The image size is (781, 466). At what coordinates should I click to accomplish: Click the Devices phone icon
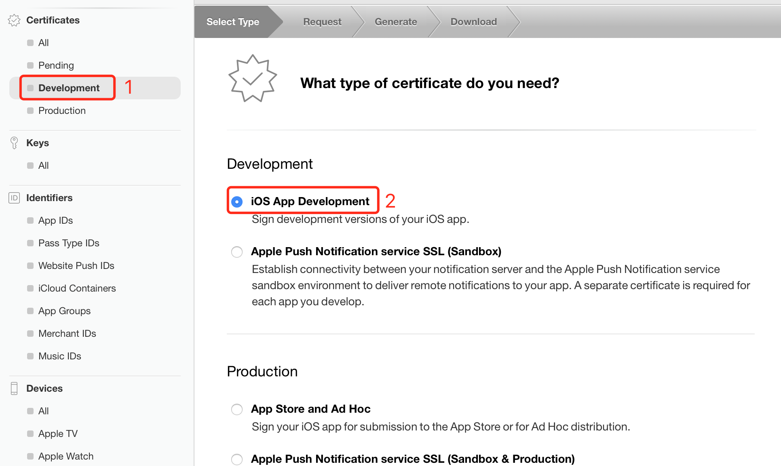14,388
